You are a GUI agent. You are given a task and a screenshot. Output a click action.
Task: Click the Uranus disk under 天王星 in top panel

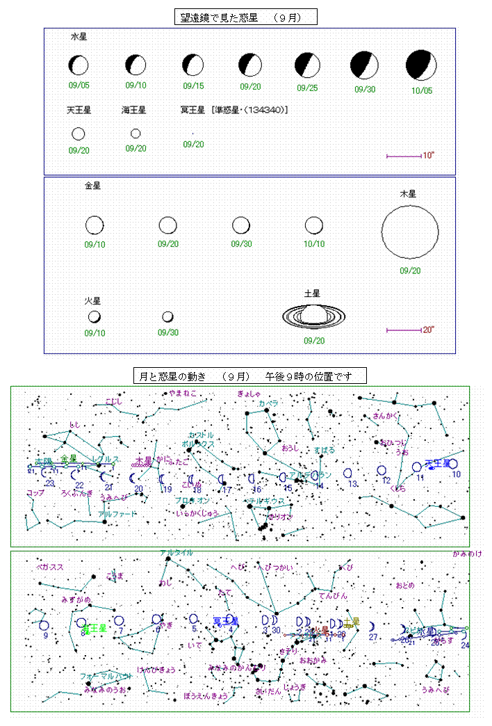click(79, 134)
